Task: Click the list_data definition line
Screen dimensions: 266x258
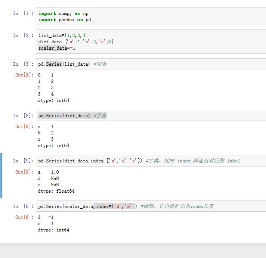Action: [63, 35]
